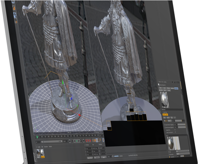Click highlighted icon at timeline toolbar end
The height and width of the screenshot is (164, 198).
pos(103,140)
